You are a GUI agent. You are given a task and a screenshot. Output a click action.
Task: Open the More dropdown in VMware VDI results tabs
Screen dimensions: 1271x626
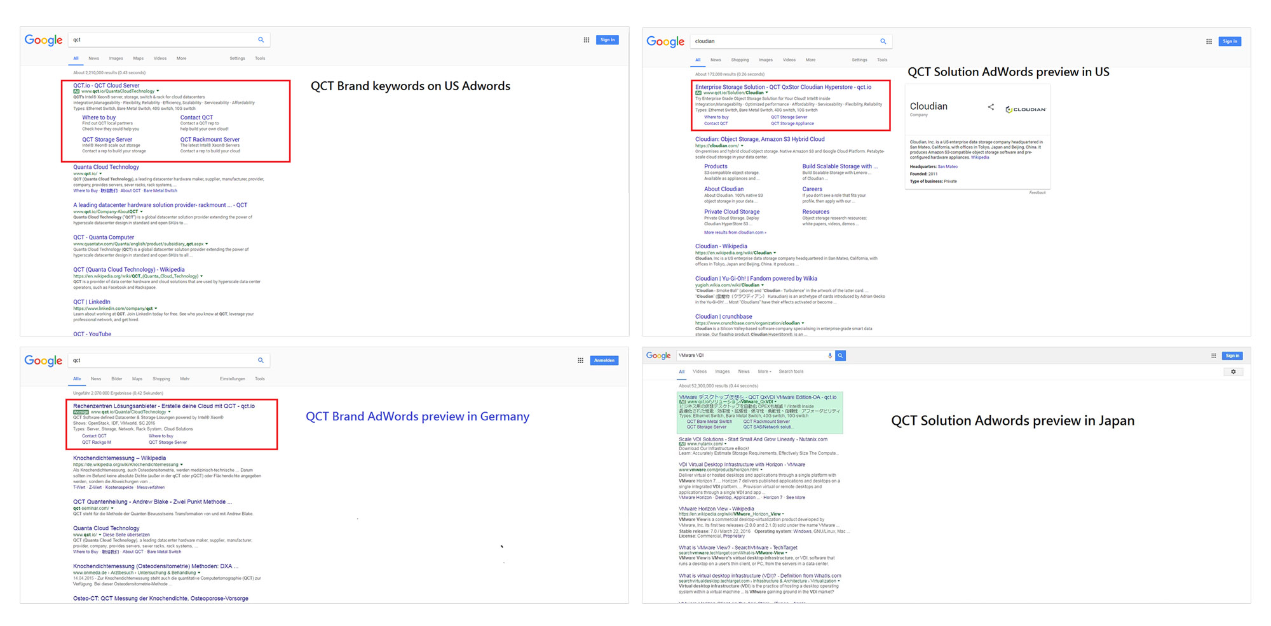tap(764, 371)
